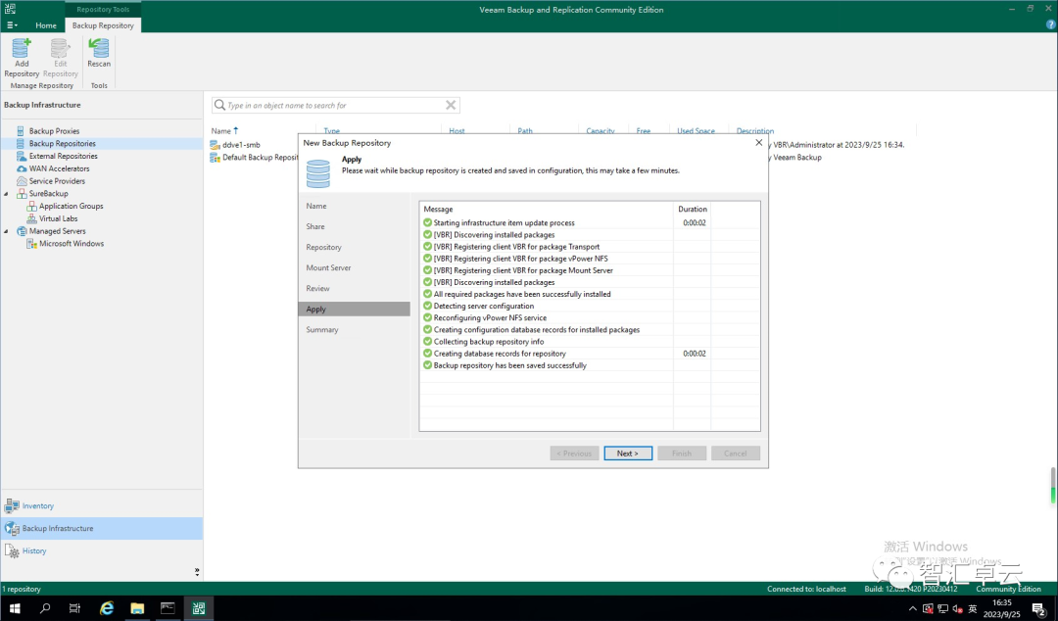Click the WAN Accelerators node icon

click(22, 168)
